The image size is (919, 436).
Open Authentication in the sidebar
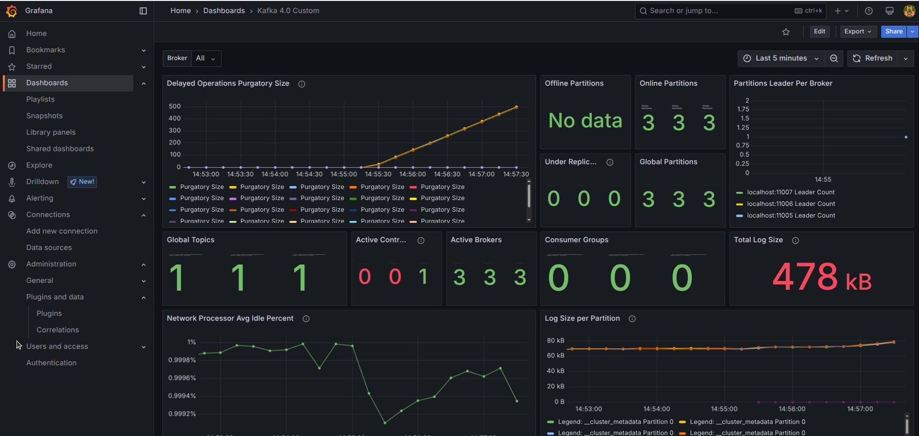click(51, 363)
